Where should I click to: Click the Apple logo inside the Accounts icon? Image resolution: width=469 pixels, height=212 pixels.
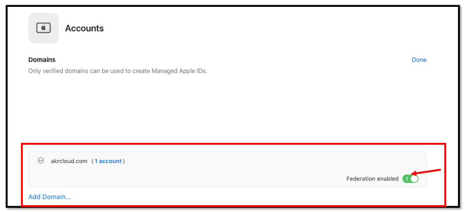click(44, 28)
